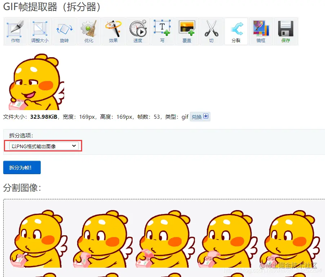Open the resize (调整大小) tool
Viewport: 325px width, 277px height.
[40, 31]
